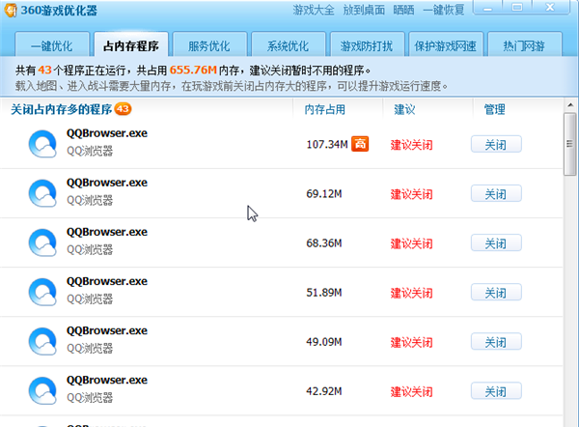Open the 系统优化 tab

[x=289, y=45]
